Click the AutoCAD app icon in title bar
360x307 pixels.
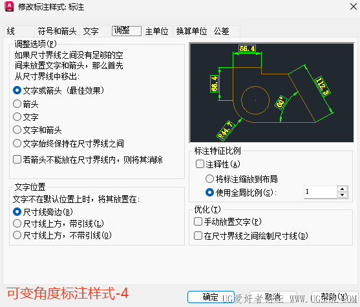pyautogui.click(x=9, y=6)
